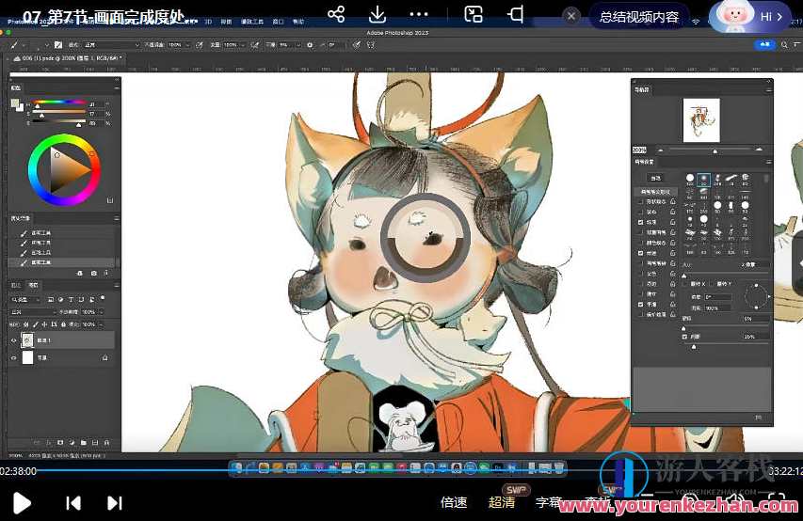This screenshot has width=803, height=521.
Task: Open the 3D menu in Photoshop menu bar
Action: pyautogui.click(x=207, y=20)
